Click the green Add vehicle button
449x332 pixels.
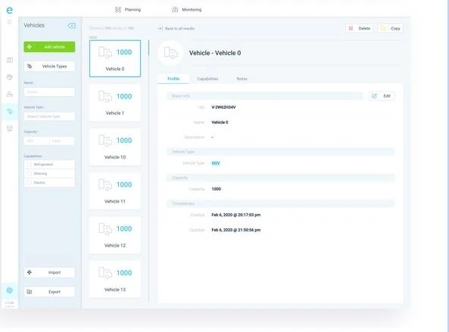49,47
